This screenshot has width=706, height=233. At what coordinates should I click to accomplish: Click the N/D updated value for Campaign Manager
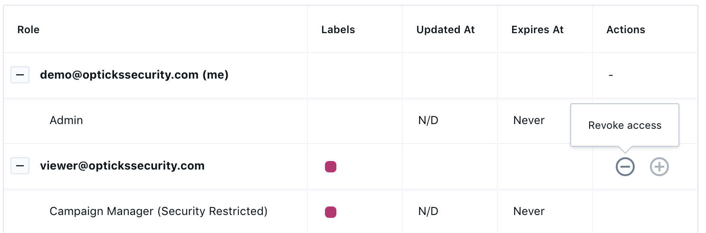(x=428, y=211)
